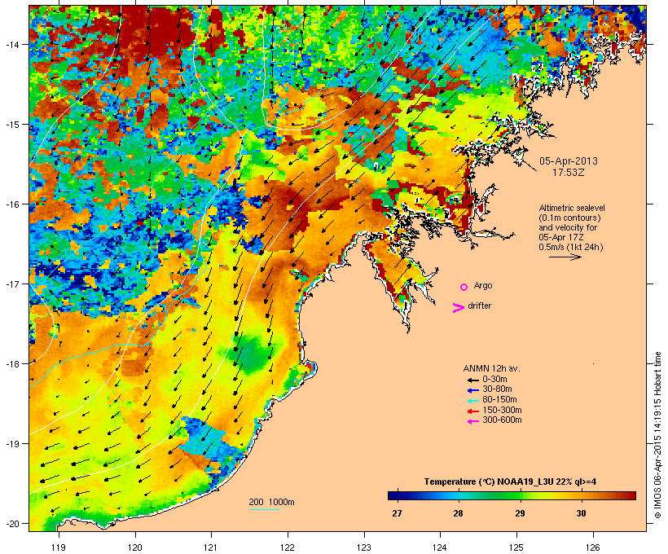Click the Altimetric sealevel label
668x554 pixels.
(572, 208)
